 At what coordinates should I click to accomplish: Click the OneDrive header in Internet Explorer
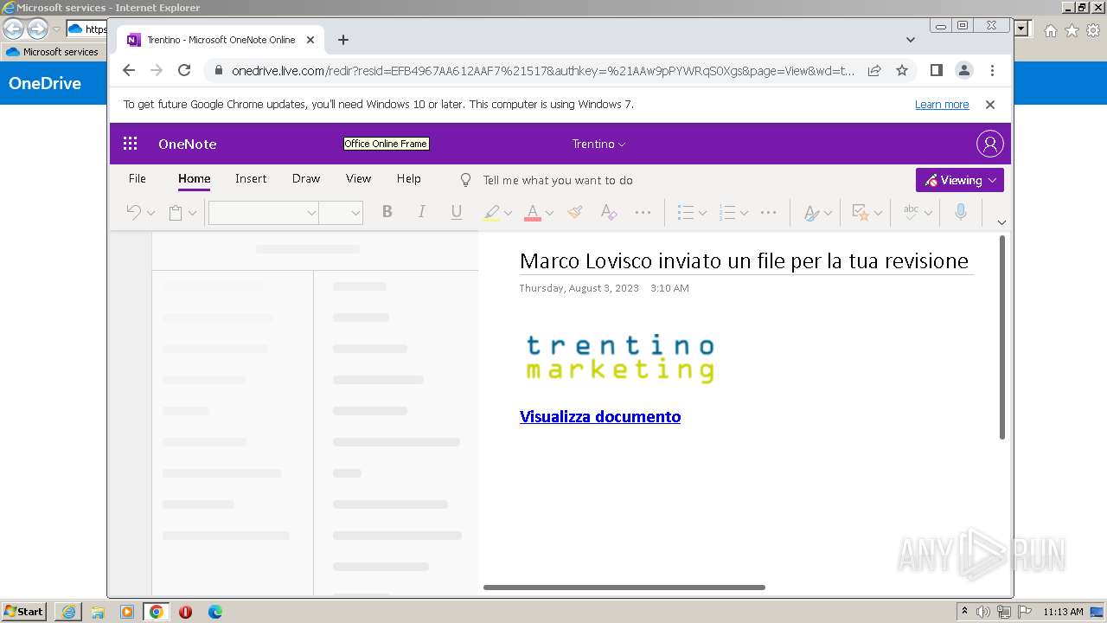(45, 83)
